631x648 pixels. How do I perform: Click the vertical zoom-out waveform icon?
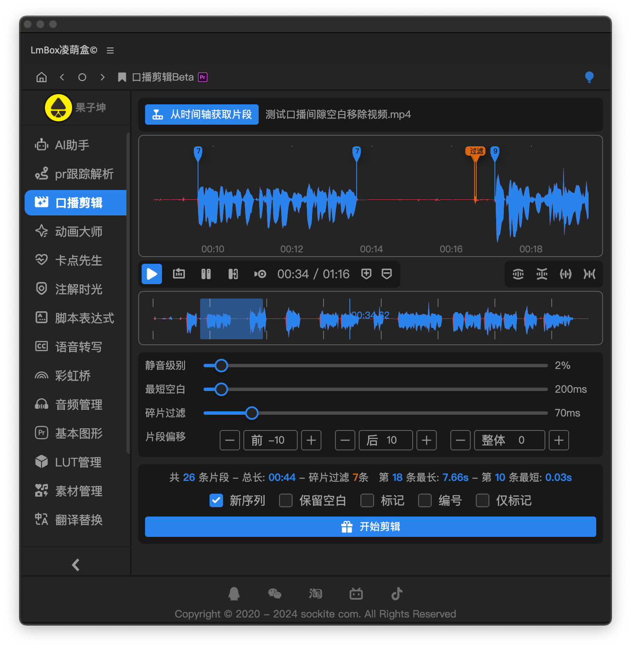(542, 274)
